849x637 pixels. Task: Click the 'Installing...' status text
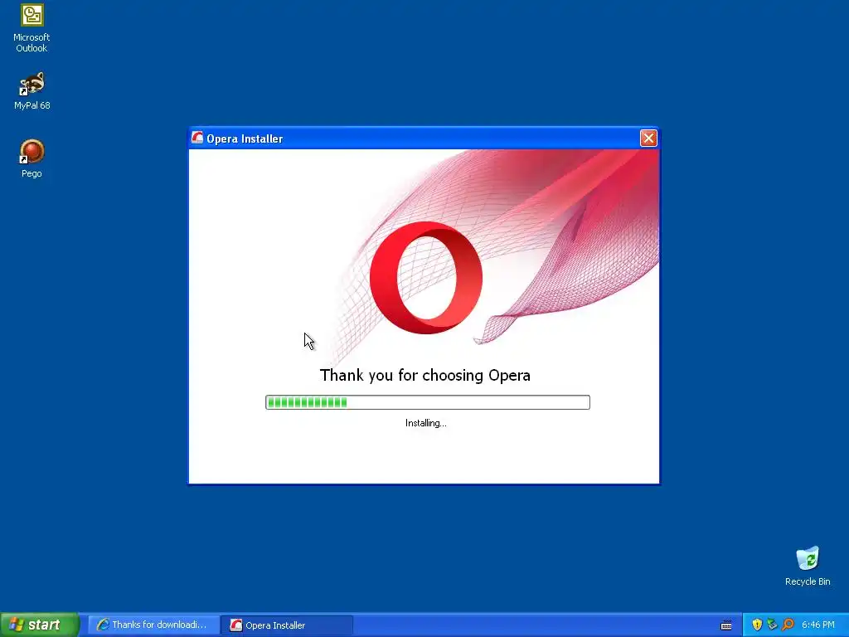426,423
